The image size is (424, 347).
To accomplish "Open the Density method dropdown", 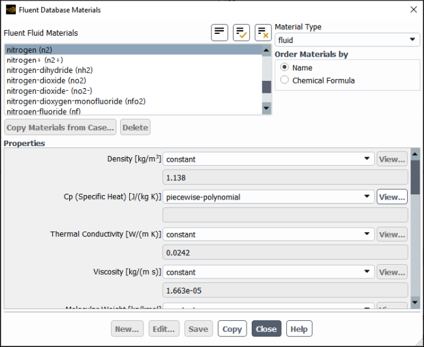I will [268, 158].
